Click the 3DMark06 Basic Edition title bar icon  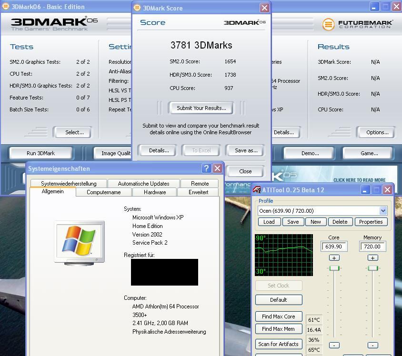[6, 6]
